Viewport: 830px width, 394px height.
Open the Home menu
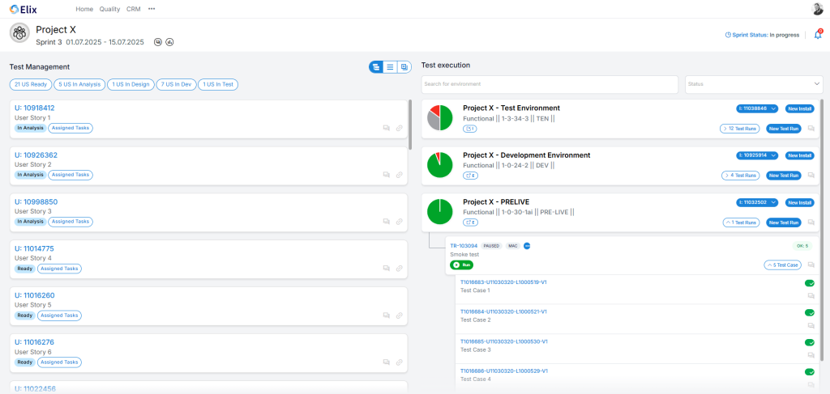(84, 9)
